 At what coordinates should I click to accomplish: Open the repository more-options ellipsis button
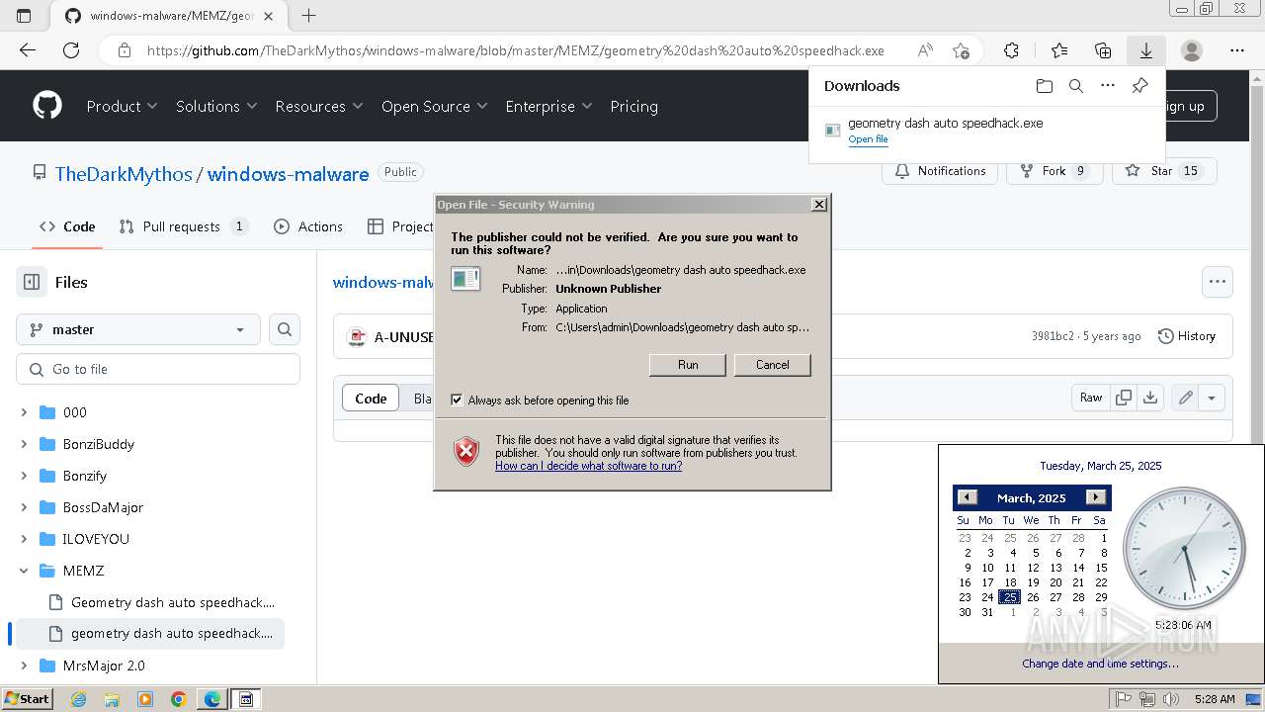pyautogui.click(x=1218, y=282)
